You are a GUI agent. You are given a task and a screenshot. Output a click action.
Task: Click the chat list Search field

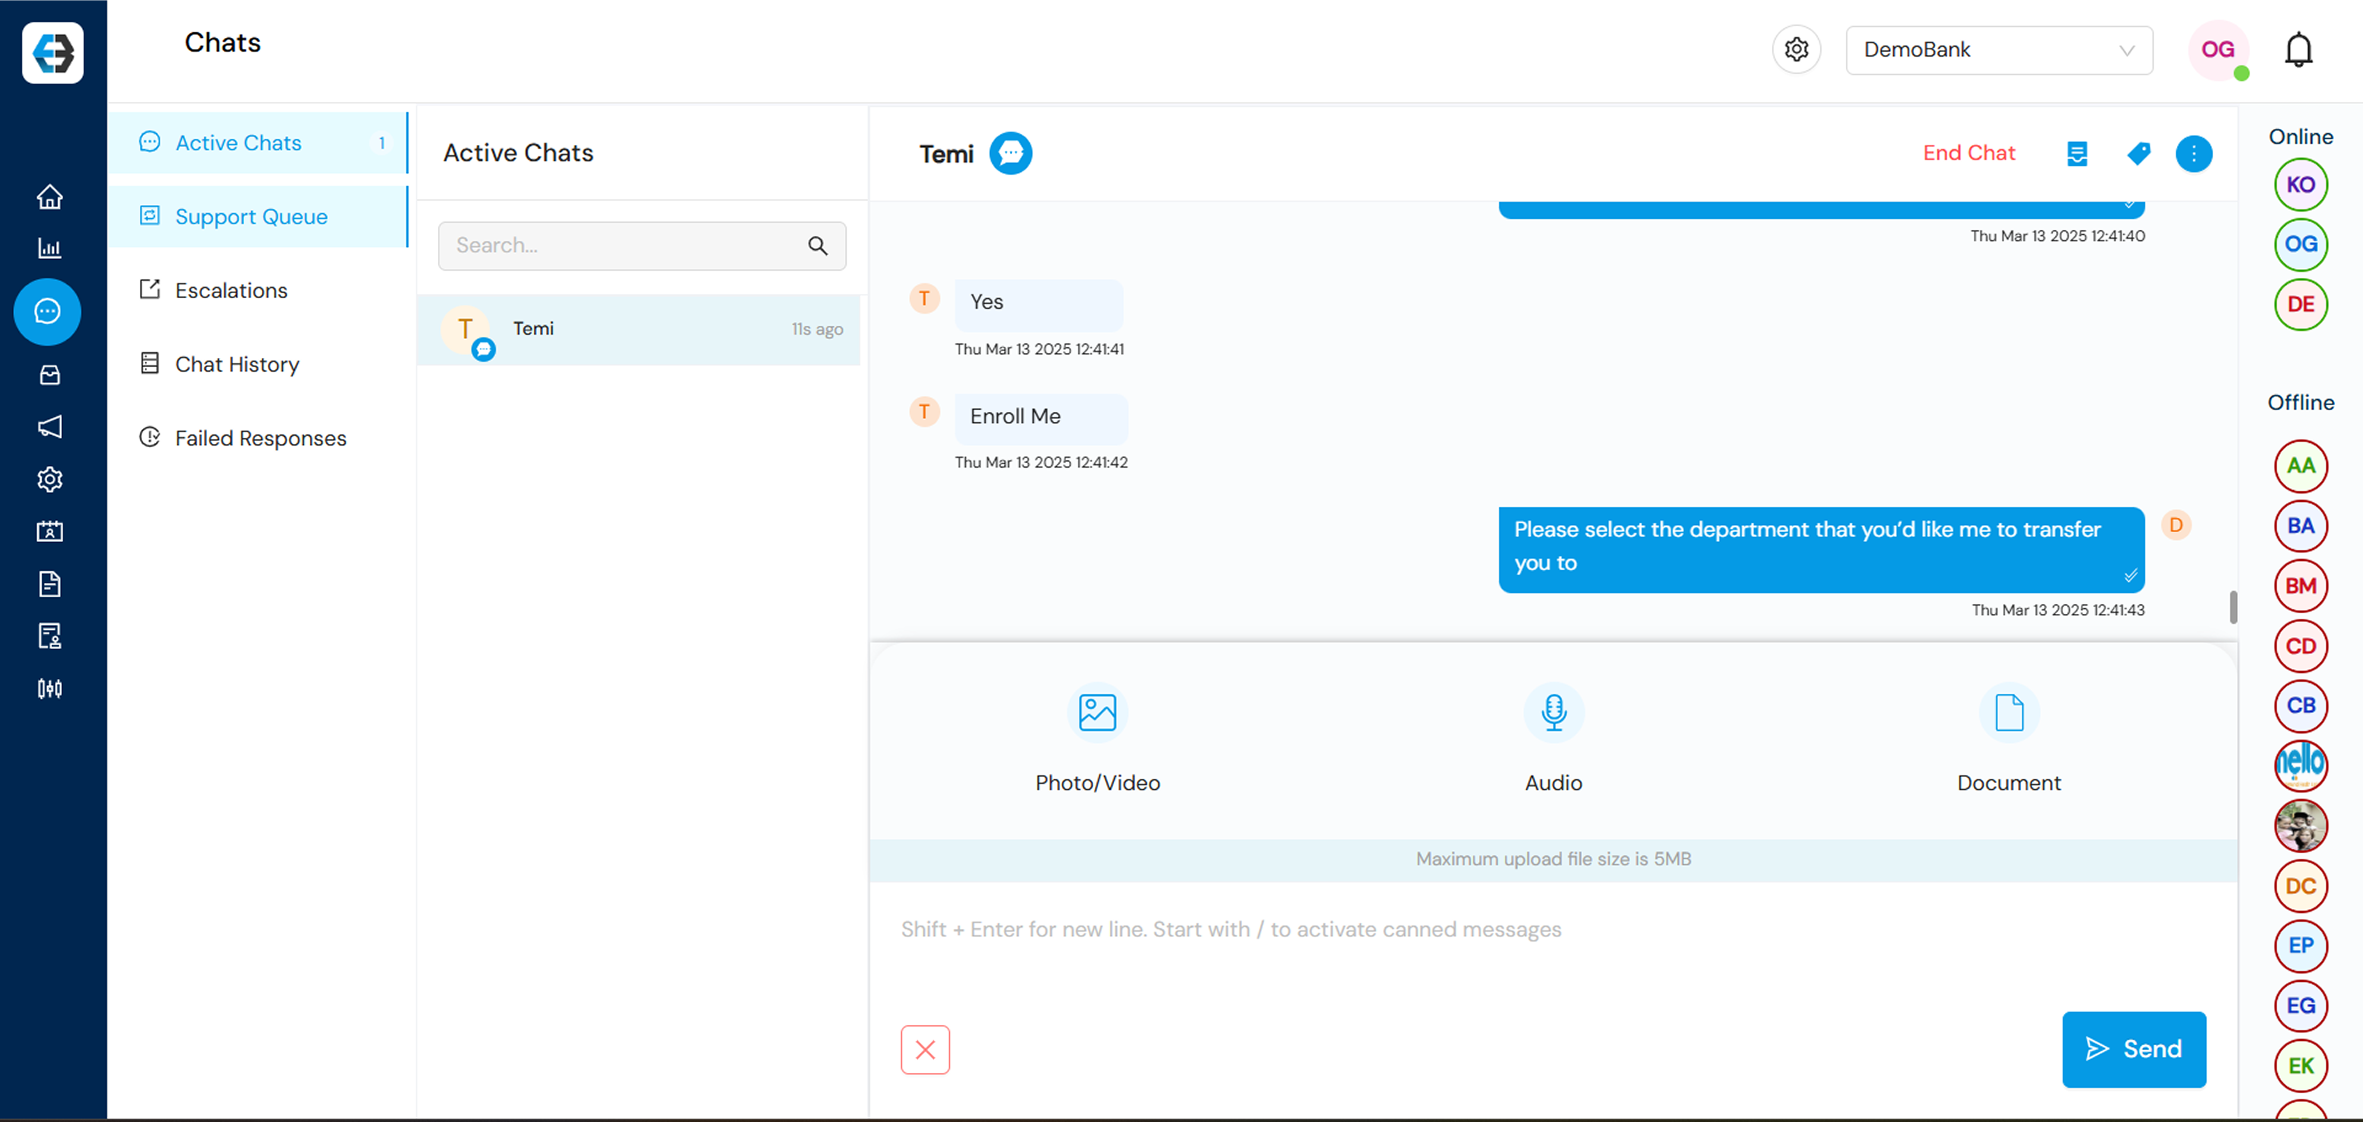(x=642, y=246)
